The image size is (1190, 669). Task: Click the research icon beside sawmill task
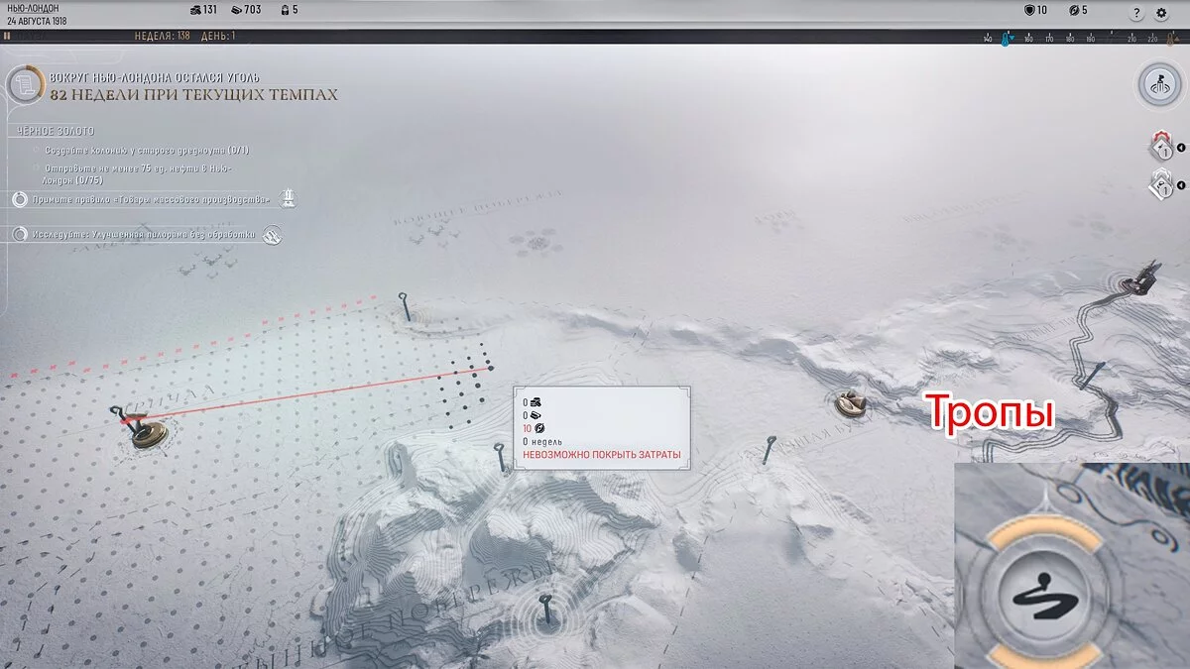pyautogui.click(x=271, y=235)
